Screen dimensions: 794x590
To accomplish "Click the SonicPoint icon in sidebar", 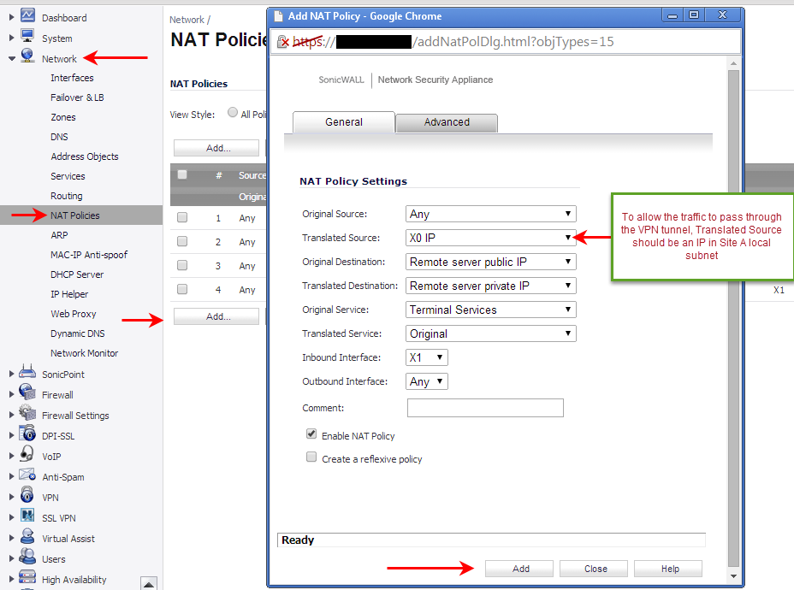I will pyautogui.click(x=27, y=374).
